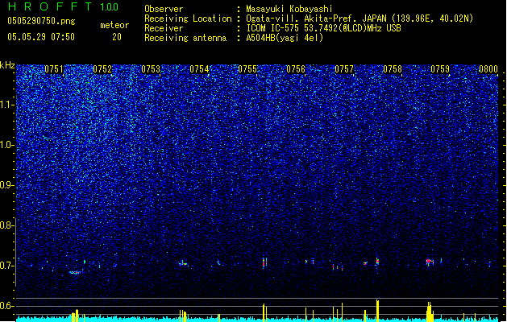Click the HROFFT 1.0.0 title text

point(64,6)
